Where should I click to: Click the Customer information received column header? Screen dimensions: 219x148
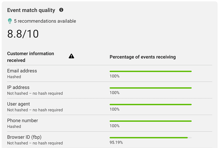tap(30, 57)
